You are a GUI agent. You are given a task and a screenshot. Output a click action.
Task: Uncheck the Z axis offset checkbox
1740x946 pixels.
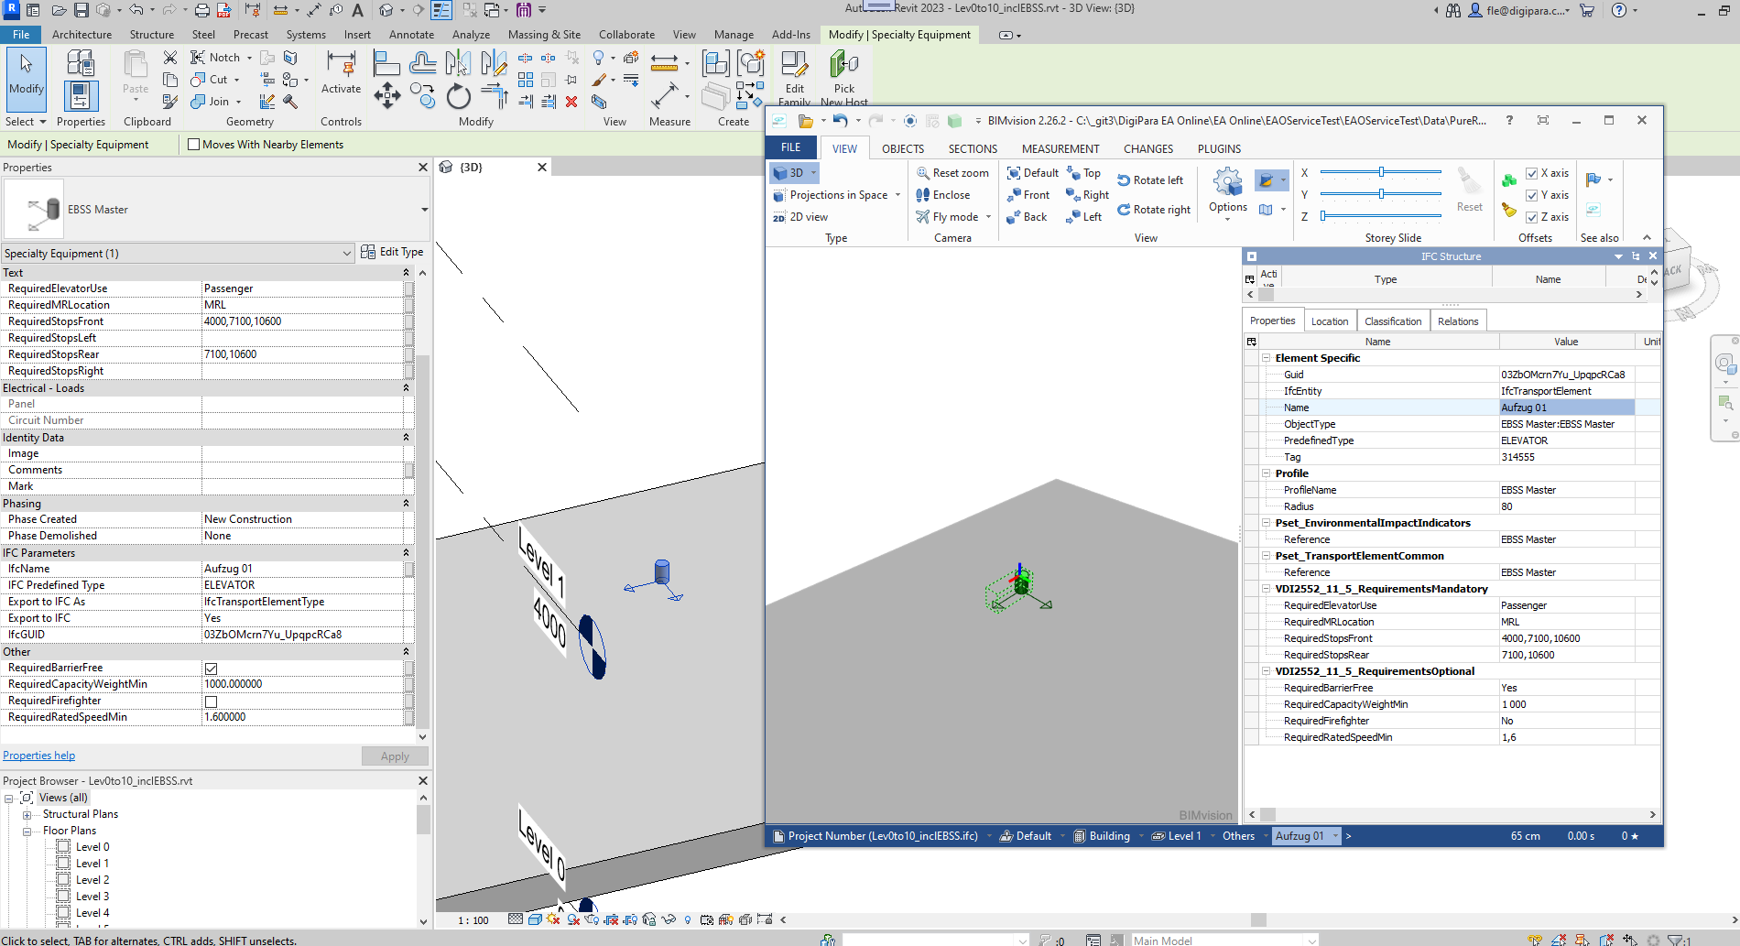pos(1532,217)
